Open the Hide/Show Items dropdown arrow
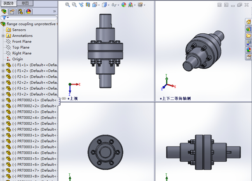Image resolution: width=252 pixels, height=181 pixels. (118, 5)
